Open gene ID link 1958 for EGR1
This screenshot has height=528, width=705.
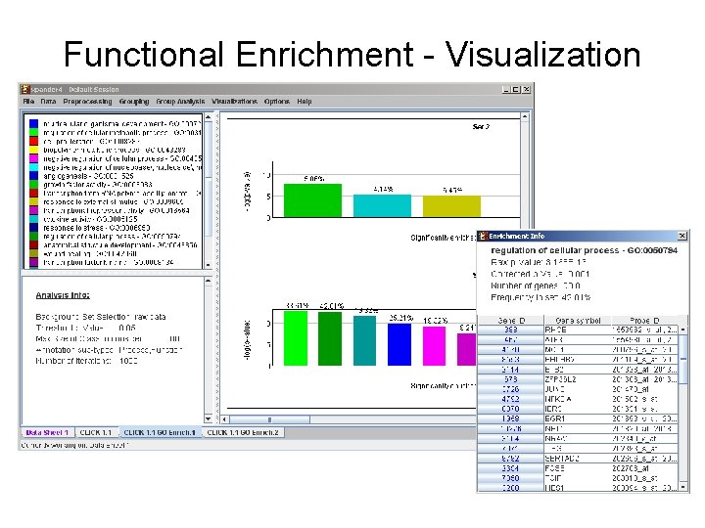pyautogui.click(x=510, y=418)
